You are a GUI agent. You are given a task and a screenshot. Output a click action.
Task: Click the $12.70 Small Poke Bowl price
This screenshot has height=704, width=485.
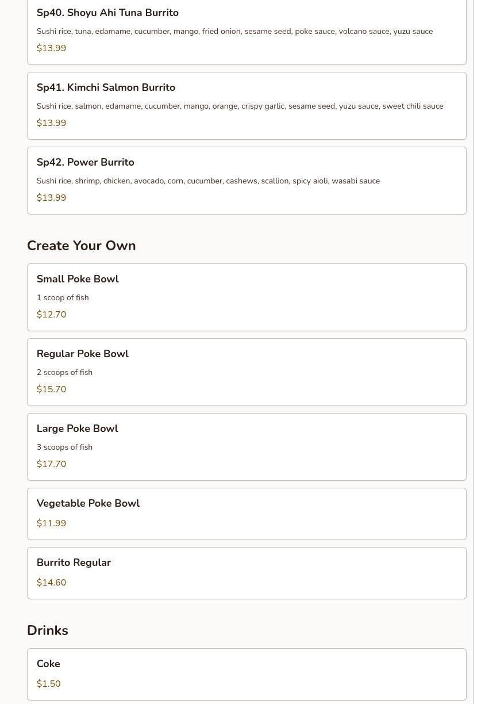click(51, 315)
